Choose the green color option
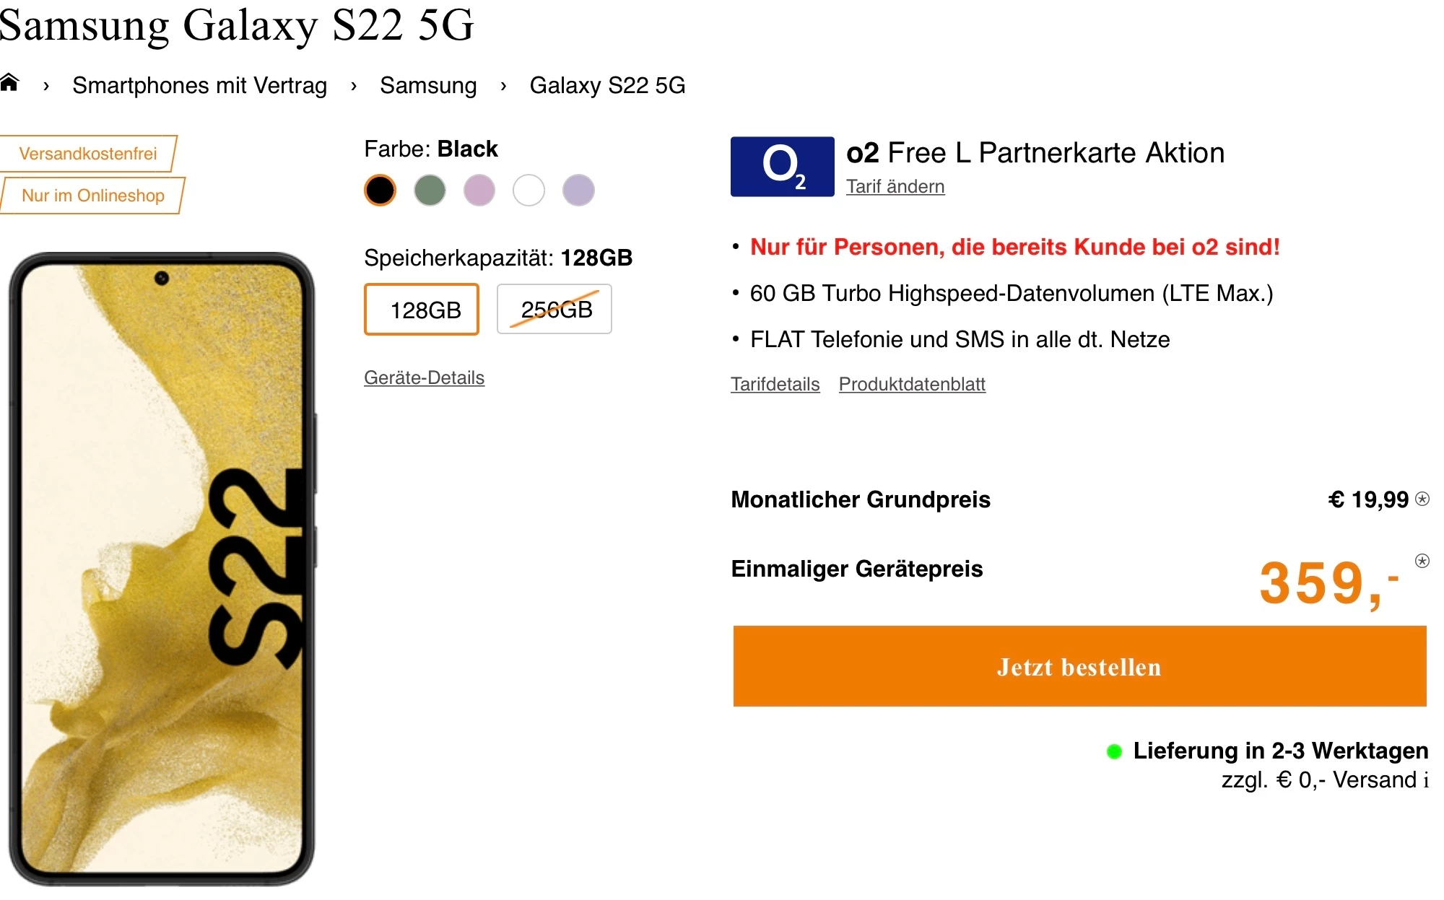Viewport: 1444px width, 900px height. [x=430, y=191]
